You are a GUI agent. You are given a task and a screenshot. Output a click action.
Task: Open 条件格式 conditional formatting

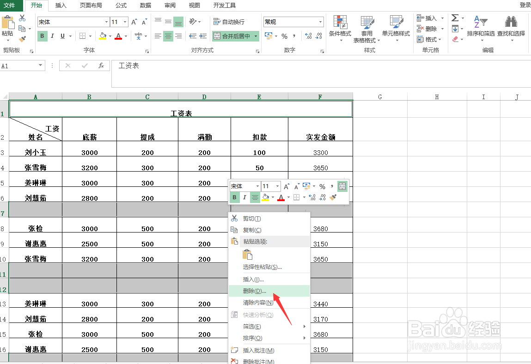point(340,29)
